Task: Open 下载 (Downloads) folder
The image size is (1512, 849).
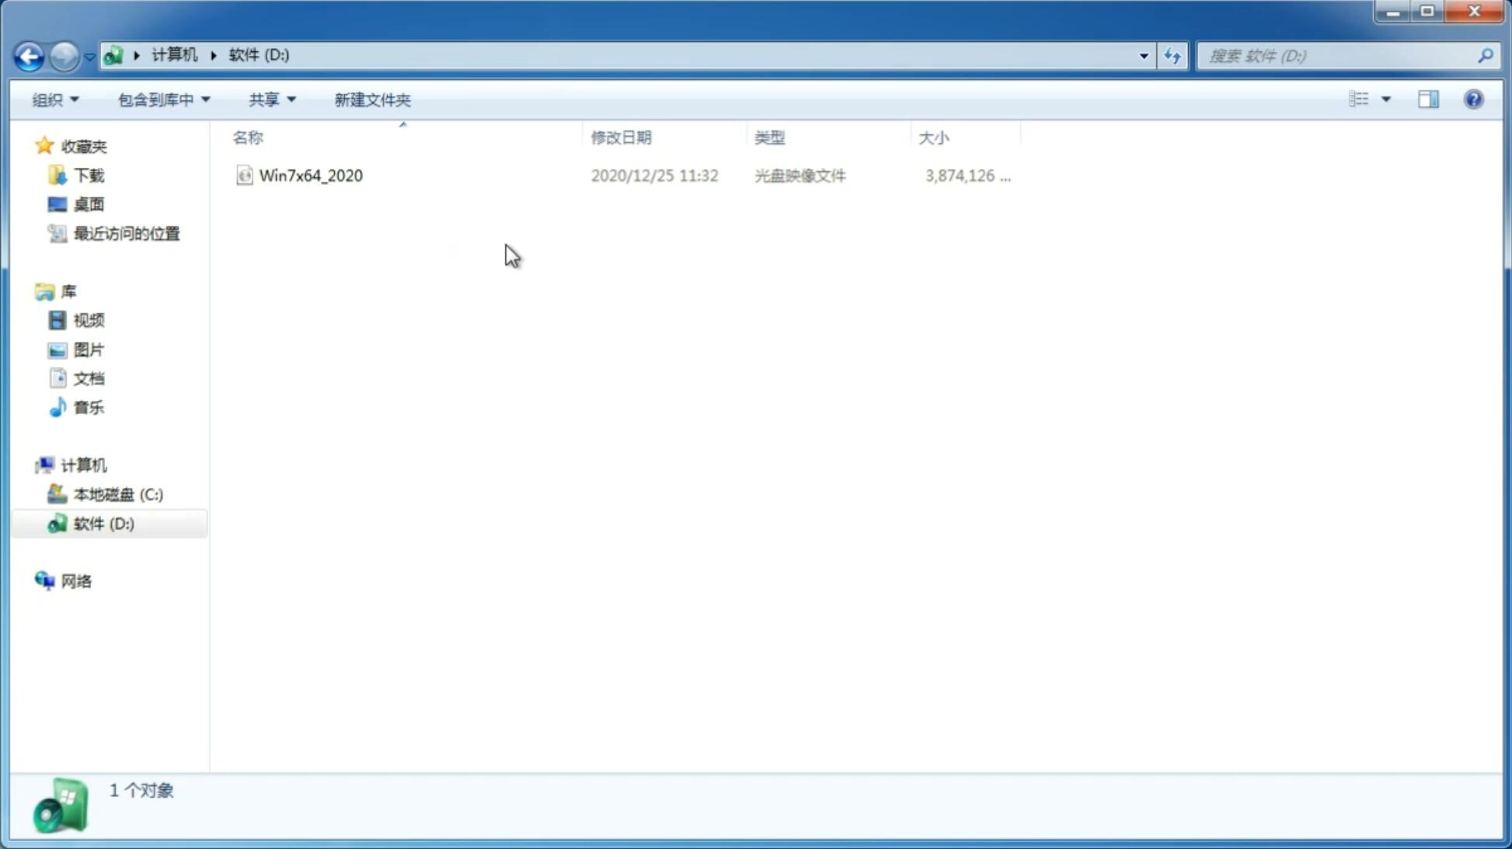Action: click(87, 174)
